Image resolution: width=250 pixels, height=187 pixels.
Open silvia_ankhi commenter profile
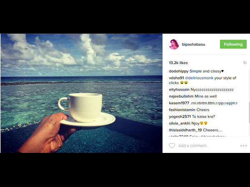pos(180,123)
